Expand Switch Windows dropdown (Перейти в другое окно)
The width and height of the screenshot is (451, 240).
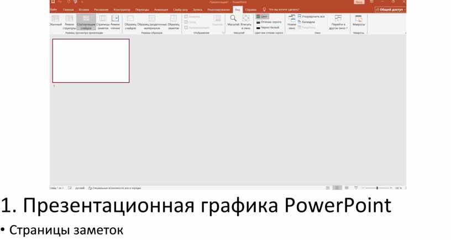pyautogui.click(x=338, y=22)
